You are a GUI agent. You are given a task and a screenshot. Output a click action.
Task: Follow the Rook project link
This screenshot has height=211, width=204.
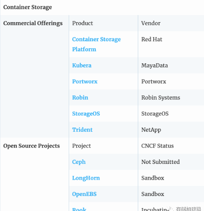click(x=79, y=209)
